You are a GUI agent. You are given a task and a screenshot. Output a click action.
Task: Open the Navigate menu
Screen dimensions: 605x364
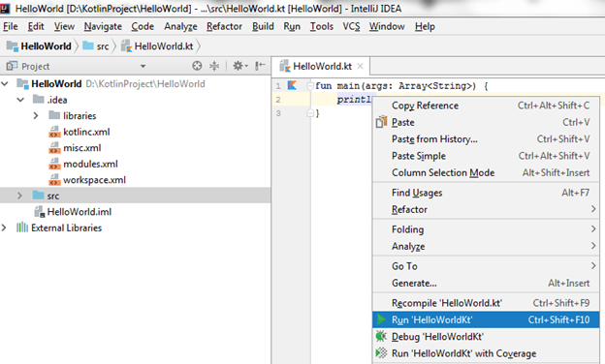[x=103, y=26]
